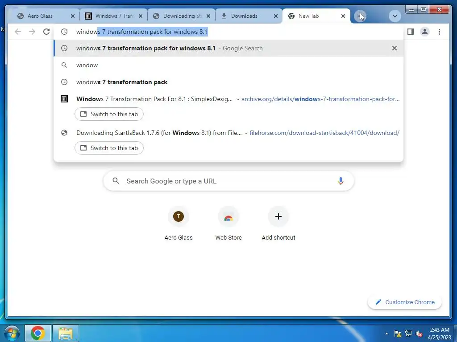Open the Aero Glass shortcut

tap(179, 224)
